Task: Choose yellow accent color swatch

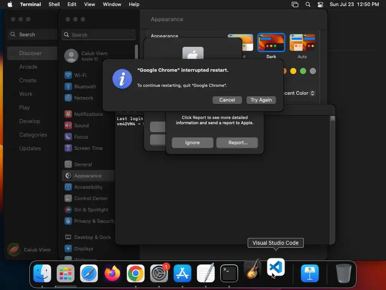Action: [x=293, y=71]
